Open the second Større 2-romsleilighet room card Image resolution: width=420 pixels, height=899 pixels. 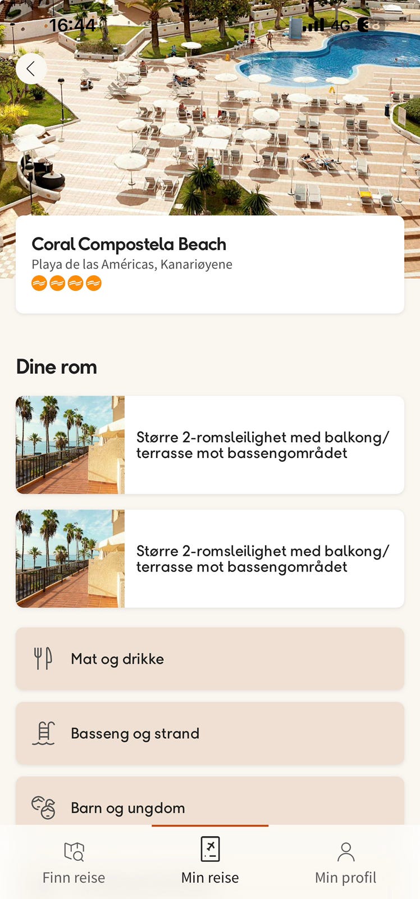(210, 559)
